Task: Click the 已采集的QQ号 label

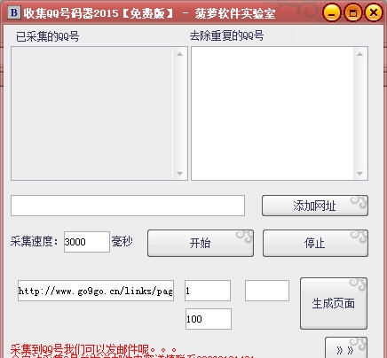Action: click(48, 36)
